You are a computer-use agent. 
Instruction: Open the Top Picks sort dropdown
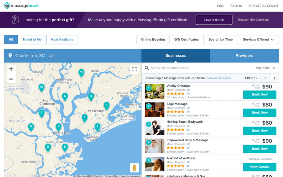265,68
